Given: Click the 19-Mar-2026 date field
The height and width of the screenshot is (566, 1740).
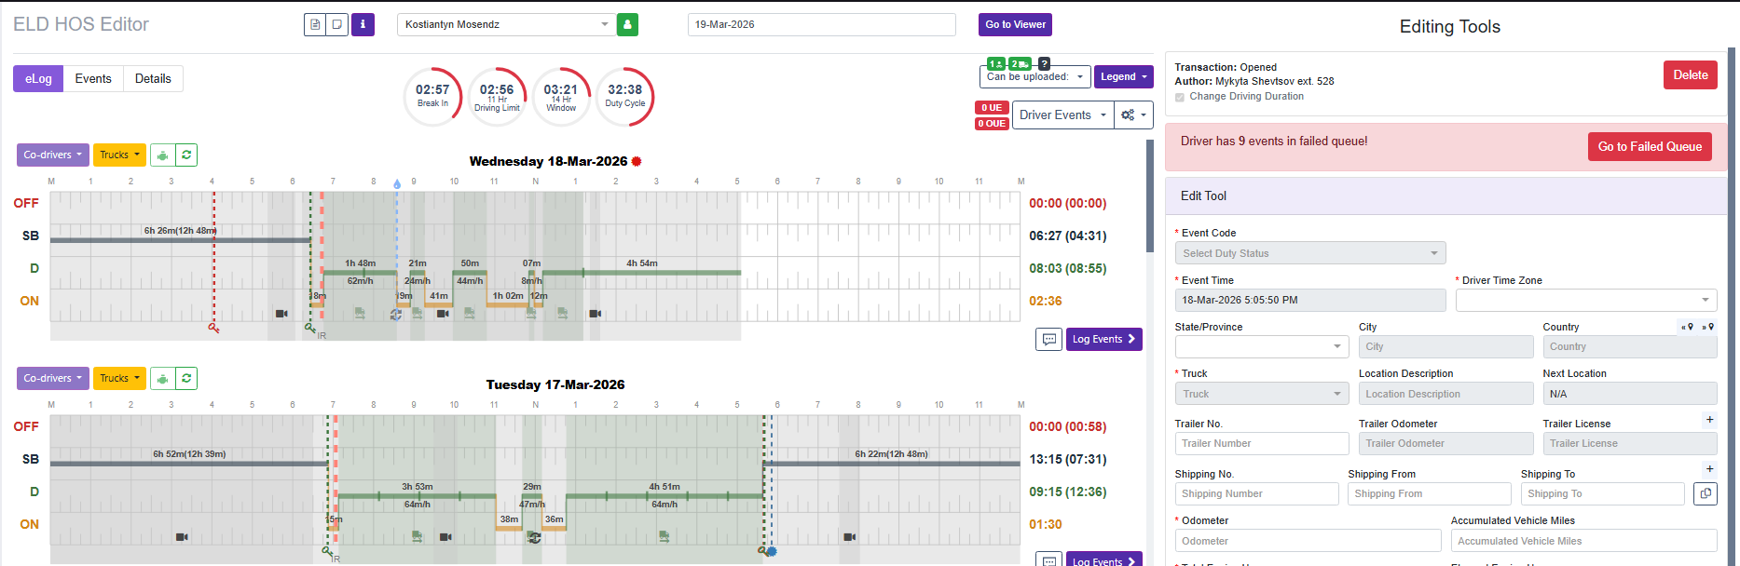Looking at the screenshot, I should pos(821,24).
